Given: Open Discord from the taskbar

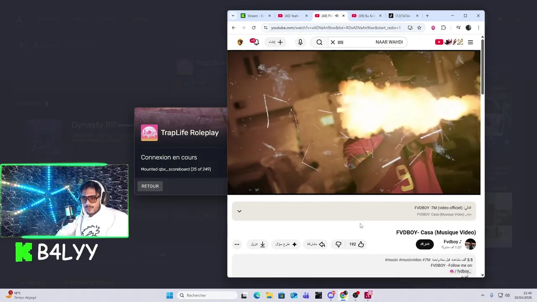Looking at the screenshot, I should [x=331, y=295].
